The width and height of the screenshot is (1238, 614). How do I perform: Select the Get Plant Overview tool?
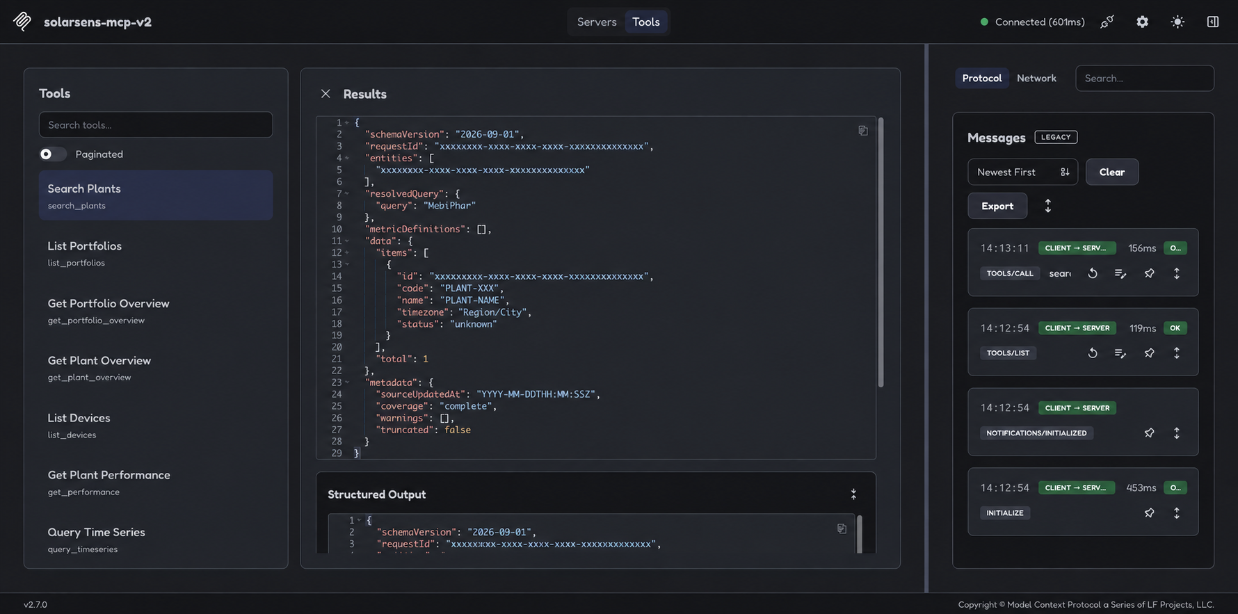tap(156, 368)
